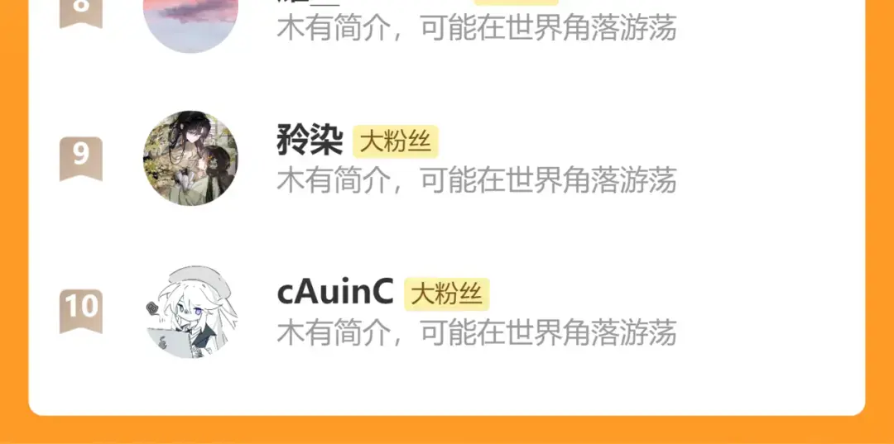Select the username 矜染
894x444 pixels.
[310, 141]
